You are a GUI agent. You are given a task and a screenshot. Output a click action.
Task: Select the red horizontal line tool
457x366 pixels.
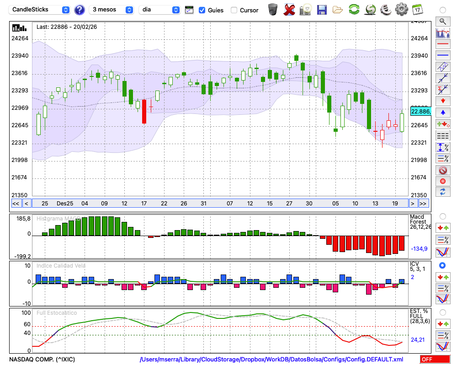(443, 44)
